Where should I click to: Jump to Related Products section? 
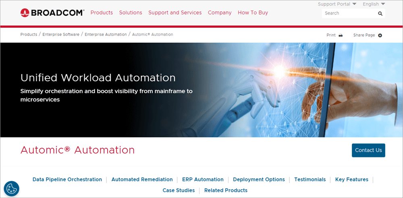[x=226, y=190]
